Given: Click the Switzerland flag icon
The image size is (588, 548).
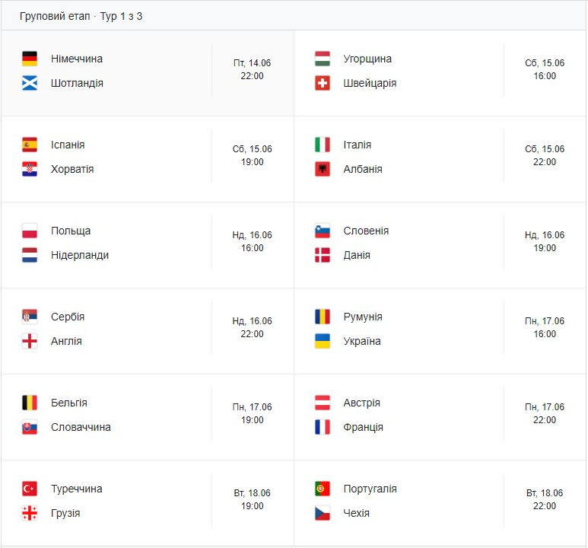Looking at the screenshot, I should [x=322, y=83].
